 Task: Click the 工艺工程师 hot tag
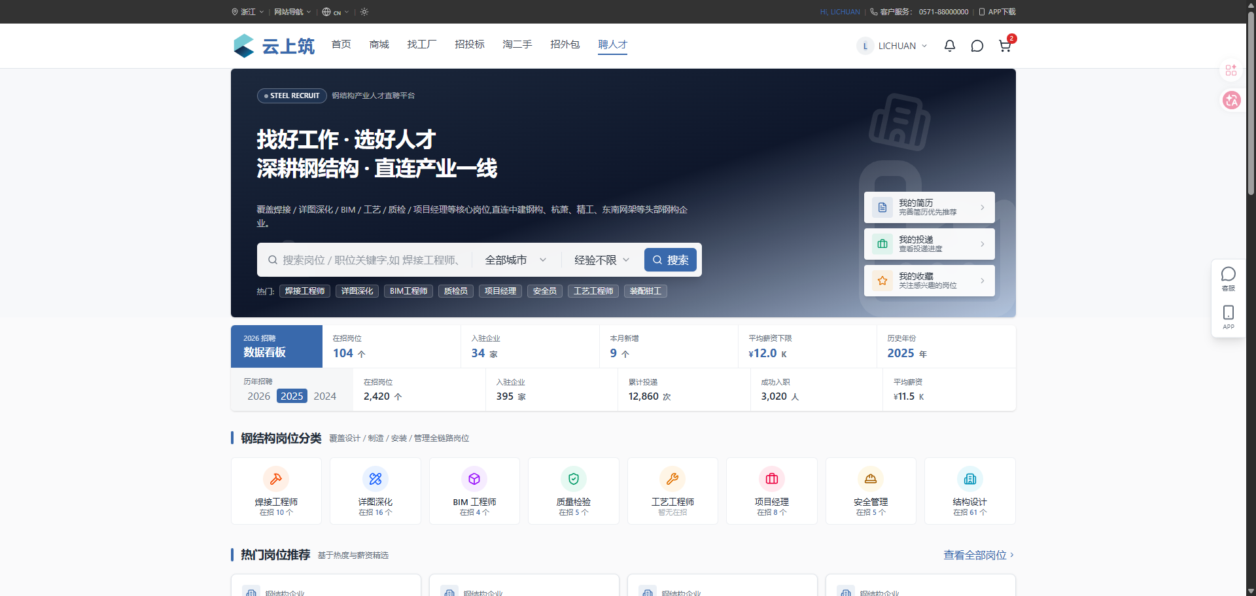click(593, 291)
